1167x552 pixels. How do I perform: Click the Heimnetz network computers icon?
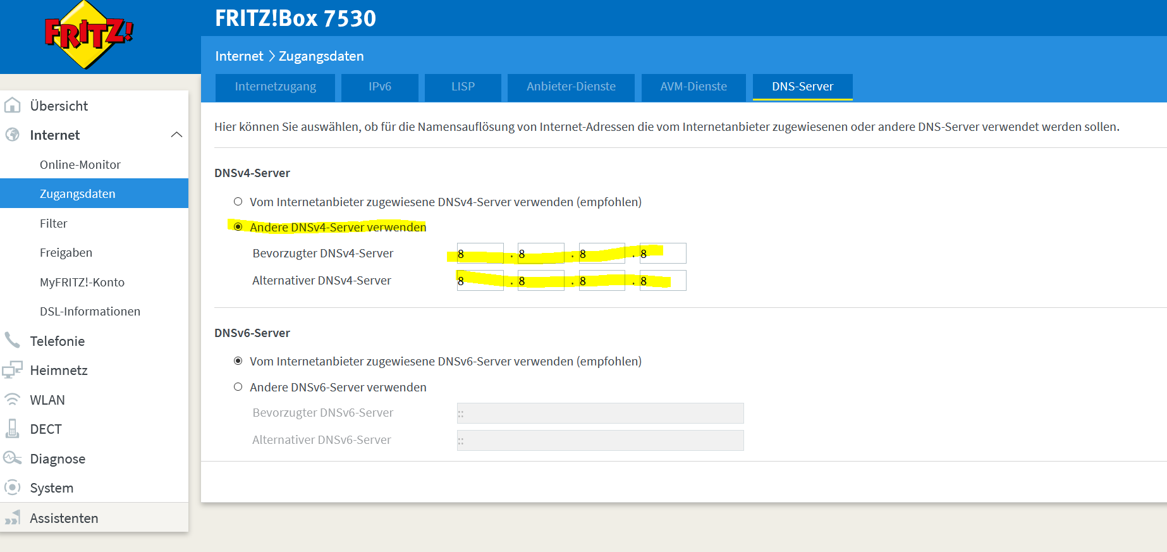pyautogui.click(x=12, y=370)
